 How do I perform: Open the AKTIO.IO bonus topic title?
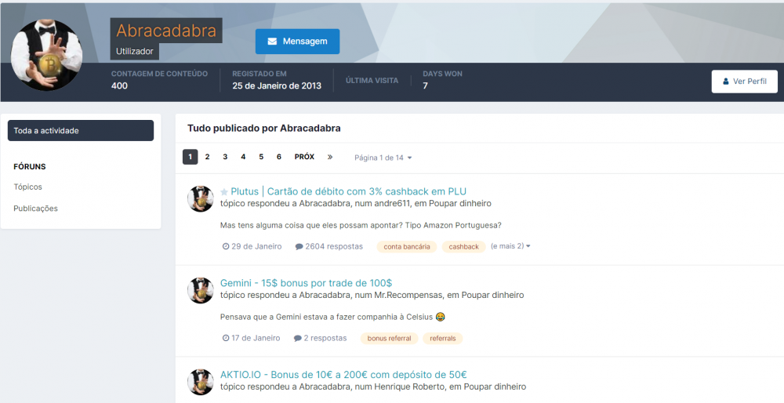tap(343, 375)
